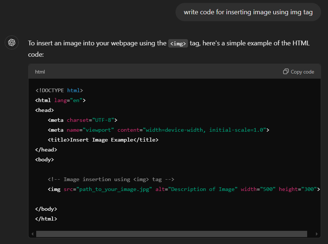Click the html language label in code header
This screenshot has width=328, height=244.
tap(40, 72)
